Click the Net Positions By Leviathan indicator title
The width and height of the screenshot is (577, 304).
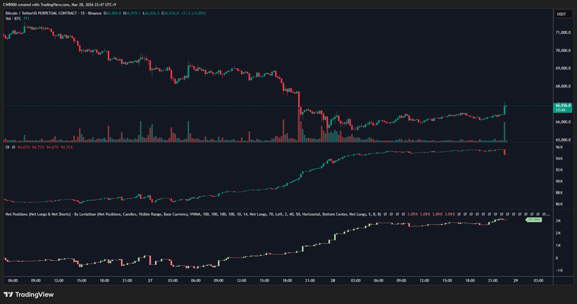pyautogui.click(x=192, y=214)
